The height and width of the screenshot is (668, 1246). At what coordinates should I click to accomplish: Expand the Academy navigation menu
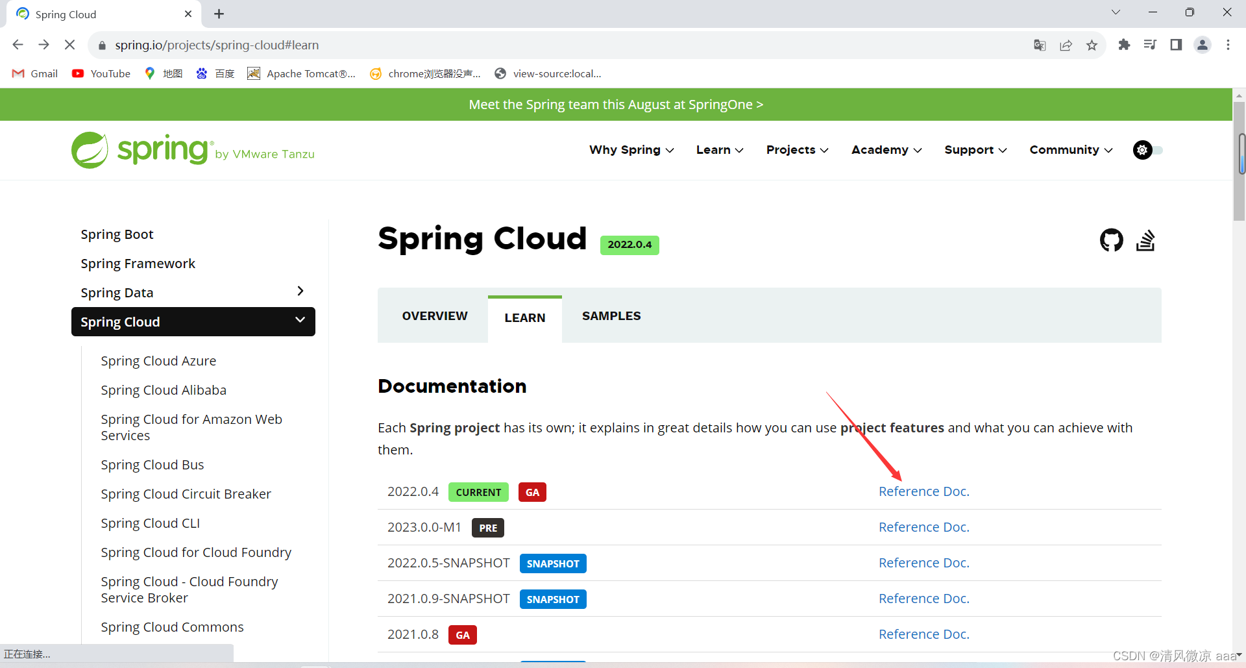[886, 150]
